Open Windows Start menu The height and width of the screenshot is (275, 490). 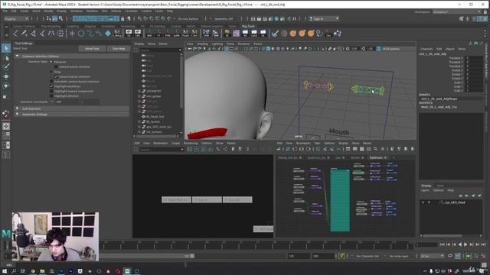5,271
